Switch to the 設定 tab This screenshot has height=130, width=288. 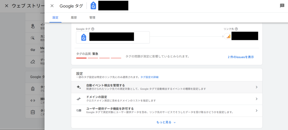[55, 18]
